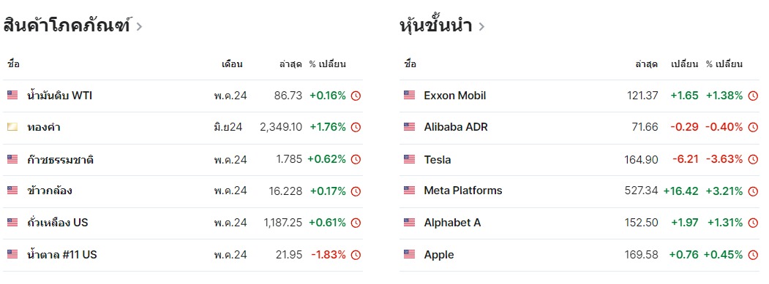Expand the หุ้นชั้นนำ section chevron
Screen dimensions: 769x284
click(481, 26)
